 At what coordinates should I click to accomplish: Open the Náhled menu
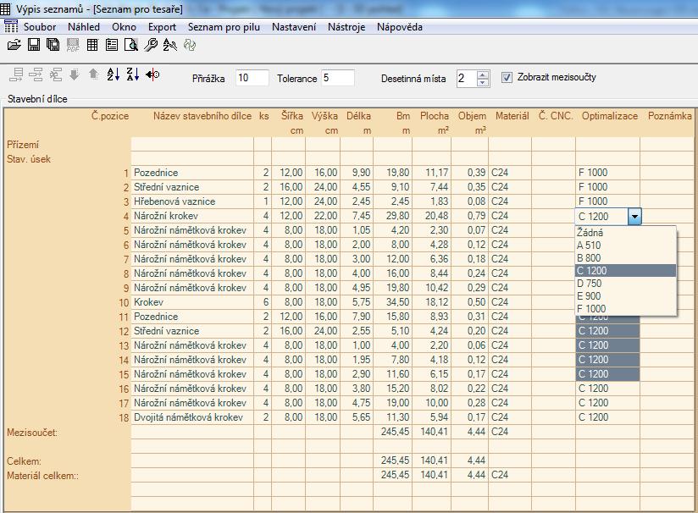point(84,27)
